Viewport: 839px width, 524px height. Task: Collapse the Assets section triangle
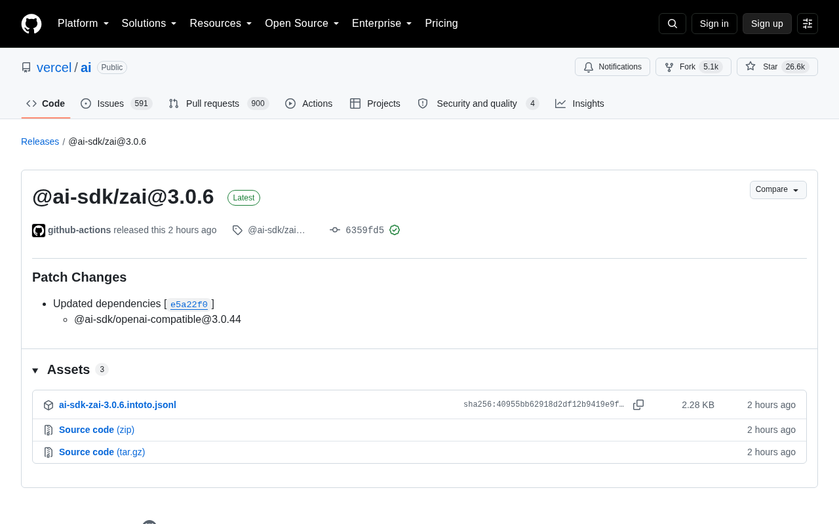[35, 371]
